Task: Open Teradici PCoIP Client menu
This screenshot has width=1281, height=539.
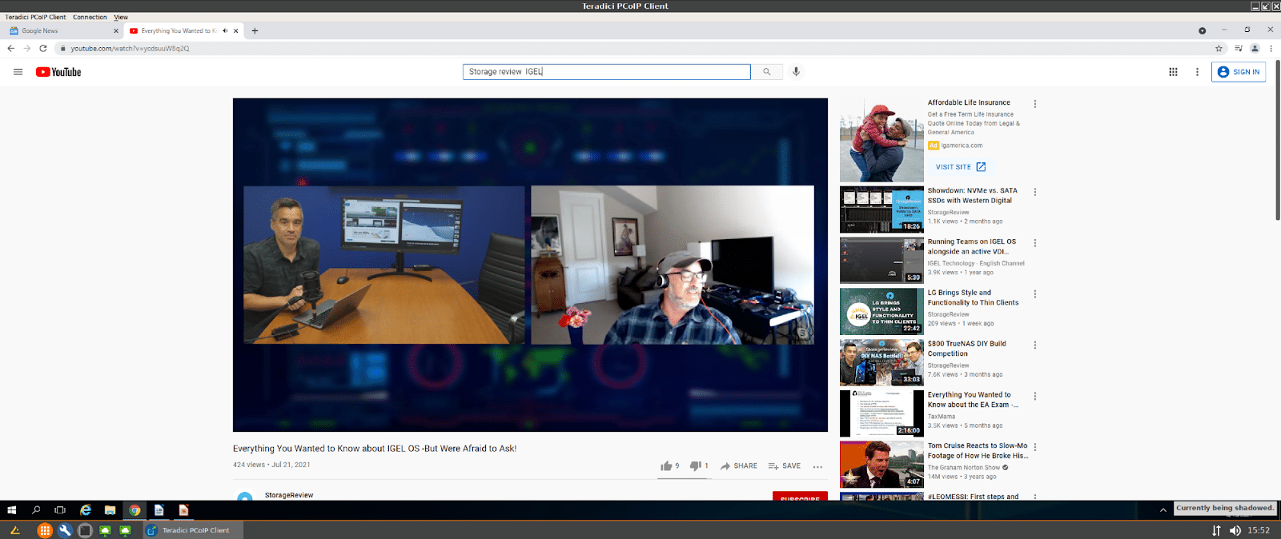Action: point(35,17)
